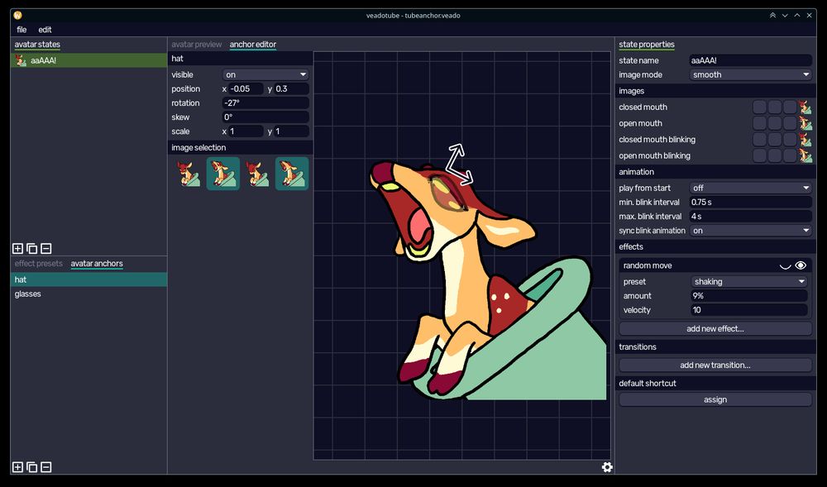Click the add new effect button
This screenshot has width=827, height=487.
click(715, 328)
